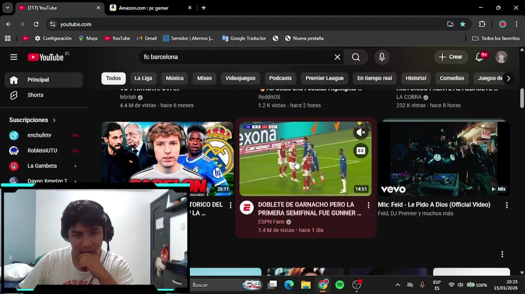Open options menu for the Real Madrid video

pyautogui.click(x=230, y=205)
